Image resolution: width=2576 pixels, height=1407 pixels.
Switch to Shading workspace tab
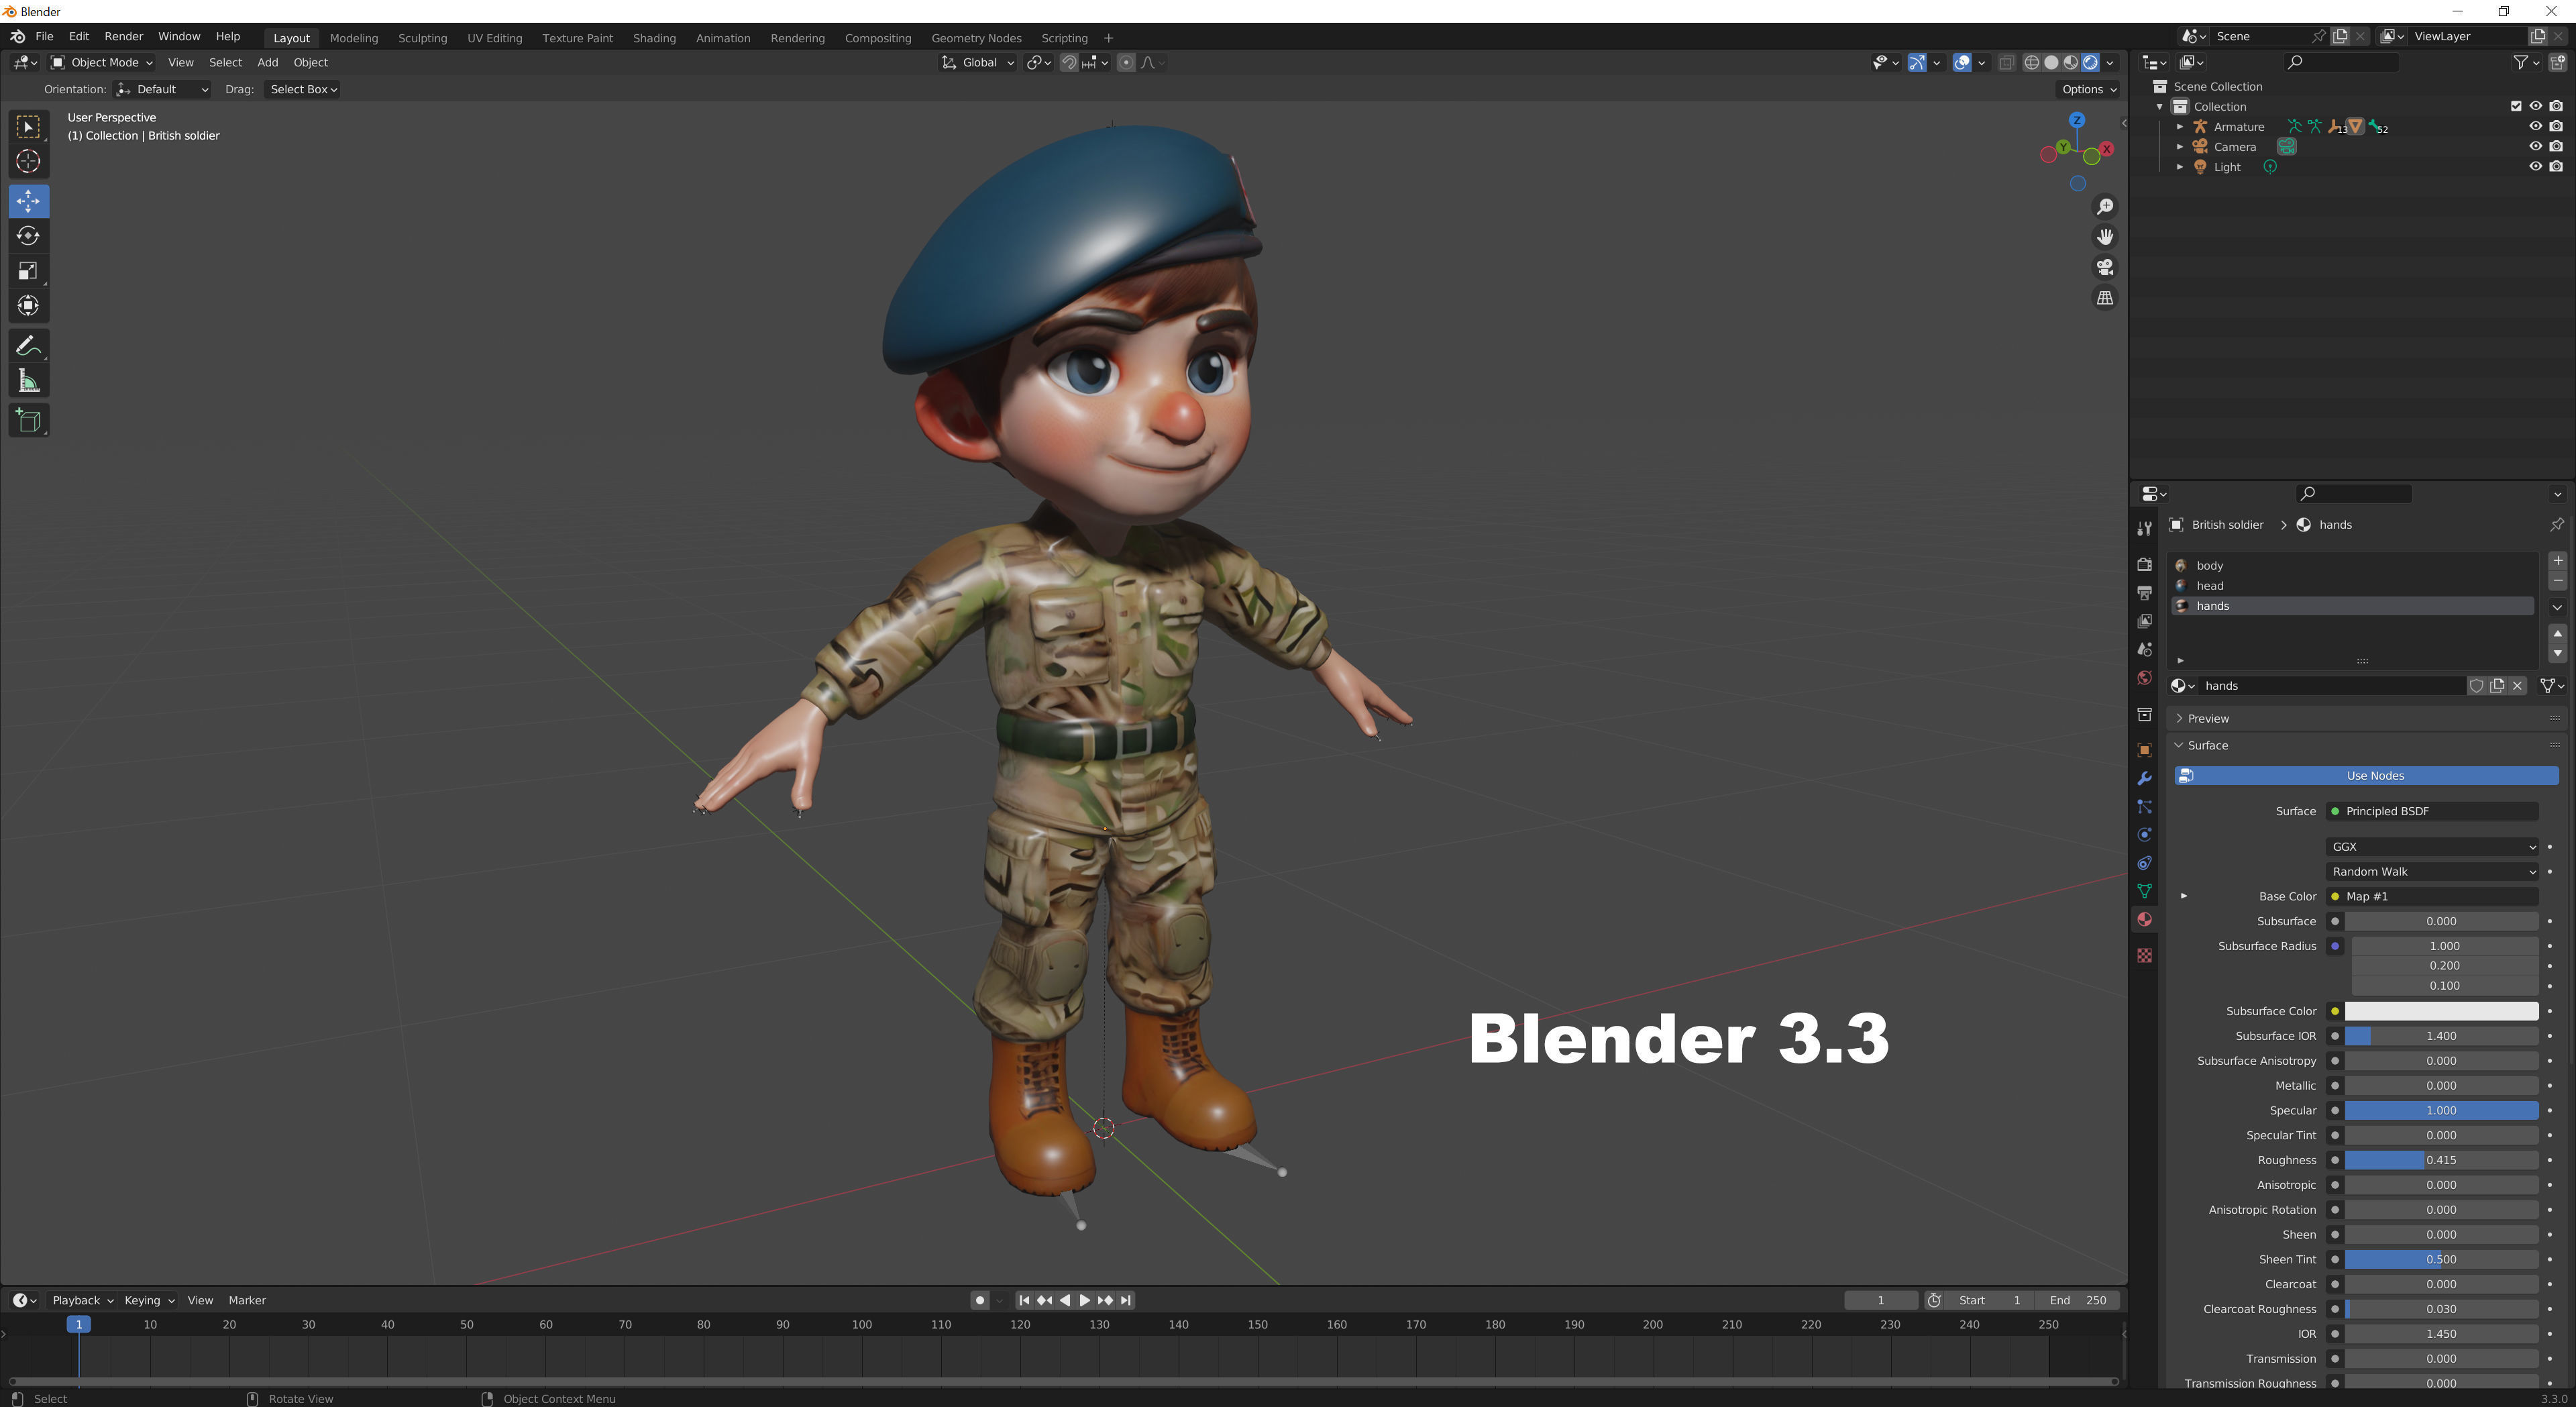(654, 38)
